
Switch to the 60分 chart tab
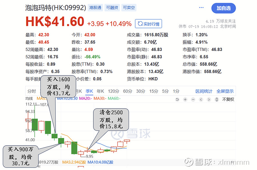(x=128, y=91)
